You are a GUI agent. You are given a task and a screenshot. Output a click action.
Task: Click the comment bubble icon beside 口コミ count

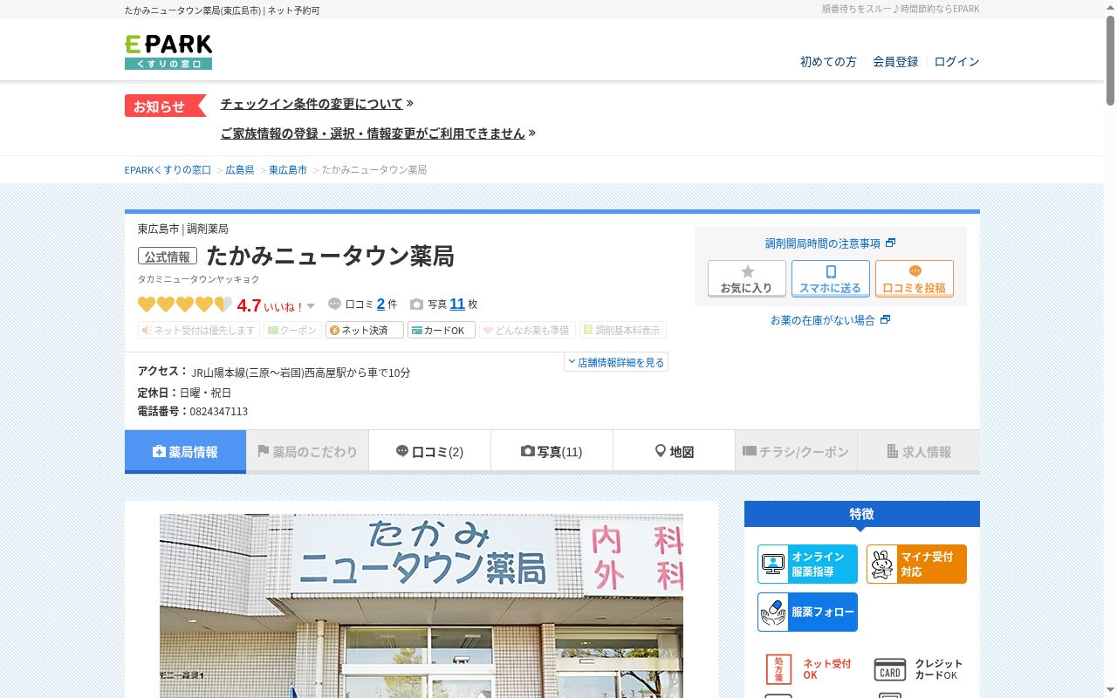334,305
